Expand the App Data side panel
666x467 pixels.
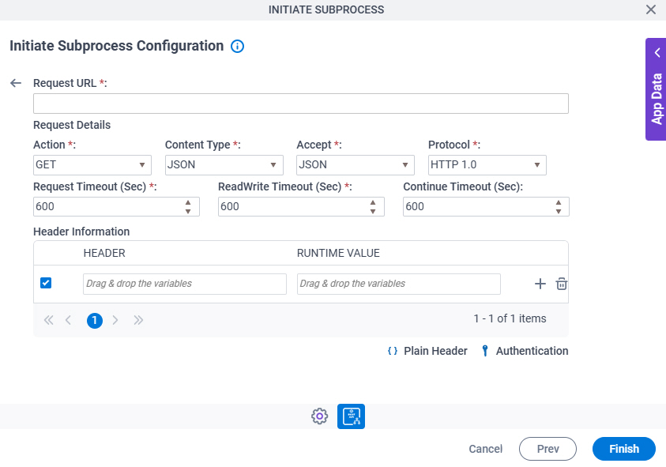point(657,89)
